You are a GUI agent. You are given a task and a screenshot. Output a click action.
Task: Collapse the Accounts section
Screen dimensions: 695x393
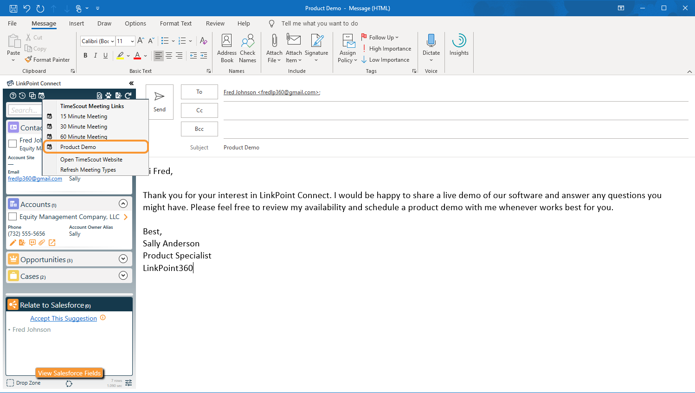coord(123,204)
